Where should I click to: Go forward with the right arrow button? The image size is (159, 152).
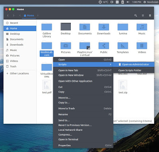click(14, 16)
